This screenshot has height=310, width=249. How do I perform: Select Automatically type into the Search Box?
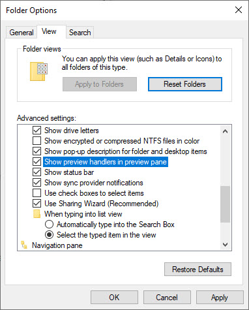49,225
